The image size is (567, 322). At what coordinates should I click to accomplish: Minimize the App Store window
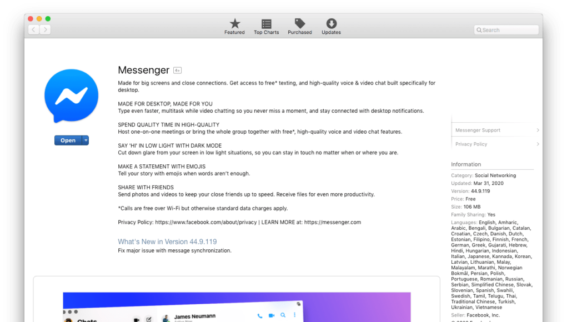[x=39, y=19]
